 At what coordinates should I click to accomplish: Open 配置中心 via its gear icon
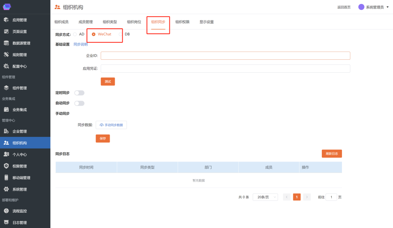pyautogui.click(x=6, y=66)
